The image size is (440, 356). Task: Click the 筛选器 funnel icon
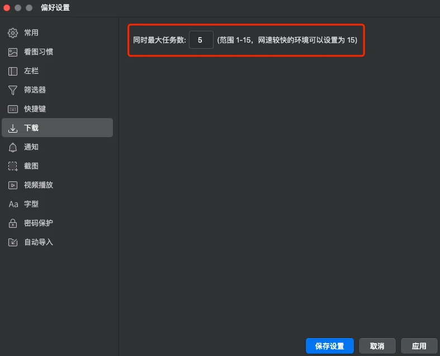pos(13,90)
